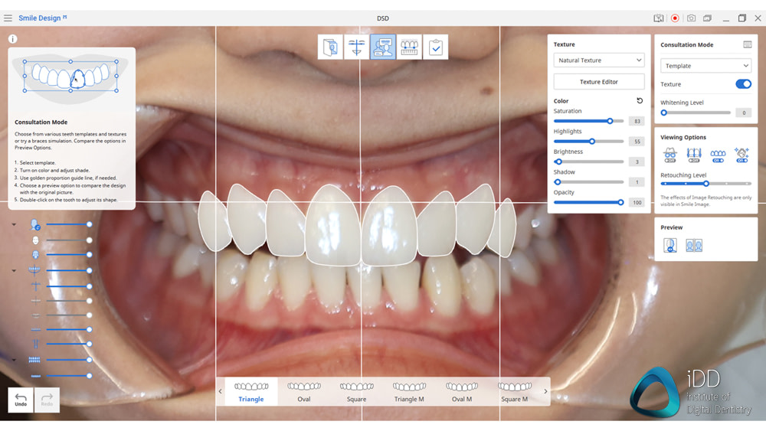Select the facial alignment lines step in the toolbar
766x431 pixels.
356,47
